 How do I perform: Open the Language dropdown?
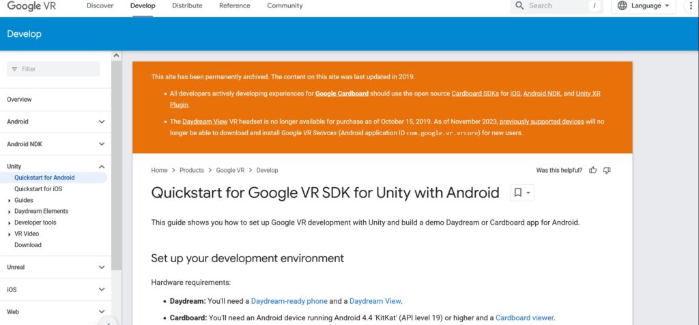643,5
